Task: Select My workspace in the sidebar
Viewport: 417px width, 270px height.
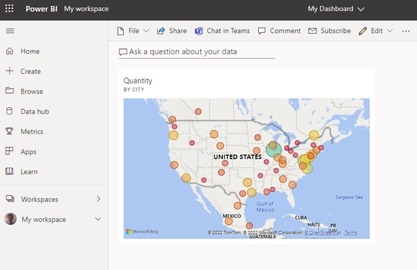Action: point(44,219)
